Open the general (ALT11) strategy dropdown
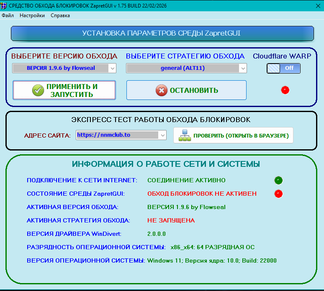The width and height of the screenshot is (324, 291). coord(243,68)
